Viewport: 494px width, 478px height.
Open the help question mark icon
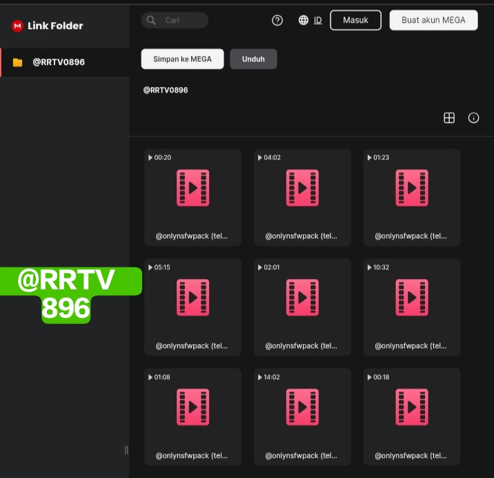click(x=277, y=21)
